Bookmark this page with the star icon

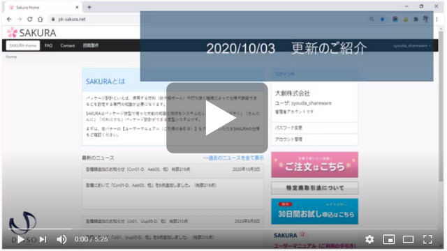pos(382,19)
